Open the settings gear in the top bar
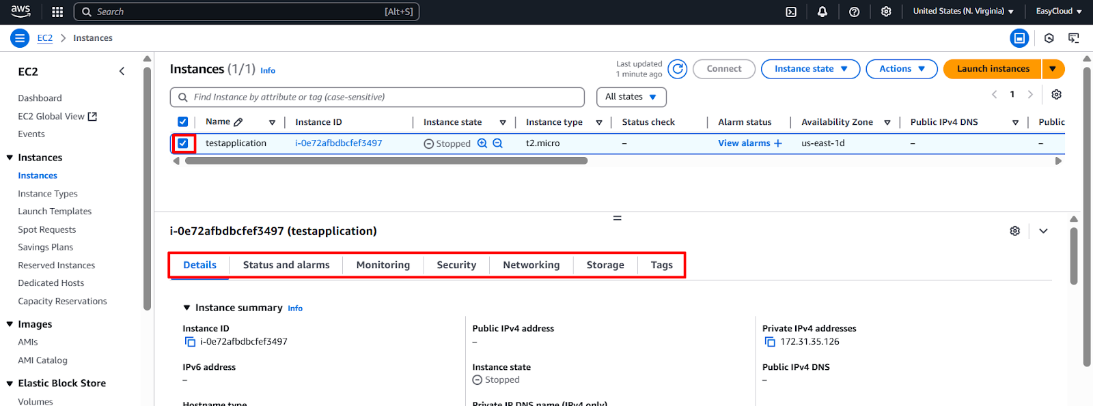The width and height of the screenshot is (1093, 406). coord(886,12)
